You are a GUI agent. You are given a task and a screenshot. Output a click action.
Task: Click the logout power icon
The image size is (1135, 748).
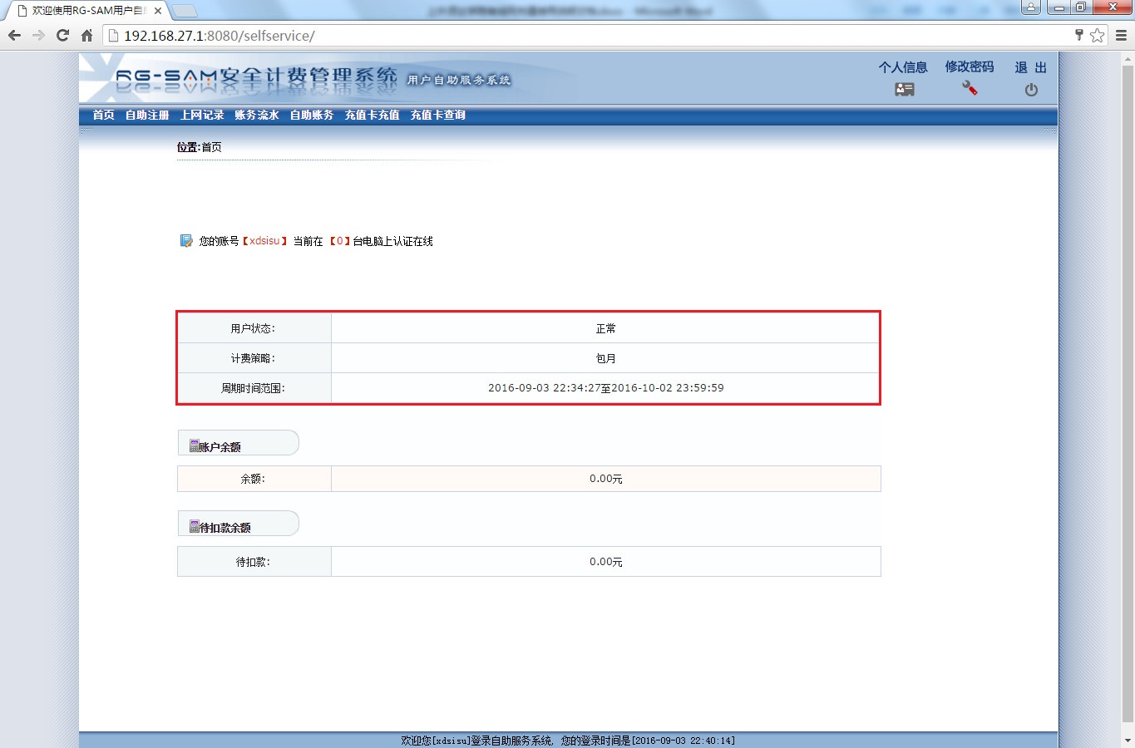pyautogui.click(x=1031, y=90)
